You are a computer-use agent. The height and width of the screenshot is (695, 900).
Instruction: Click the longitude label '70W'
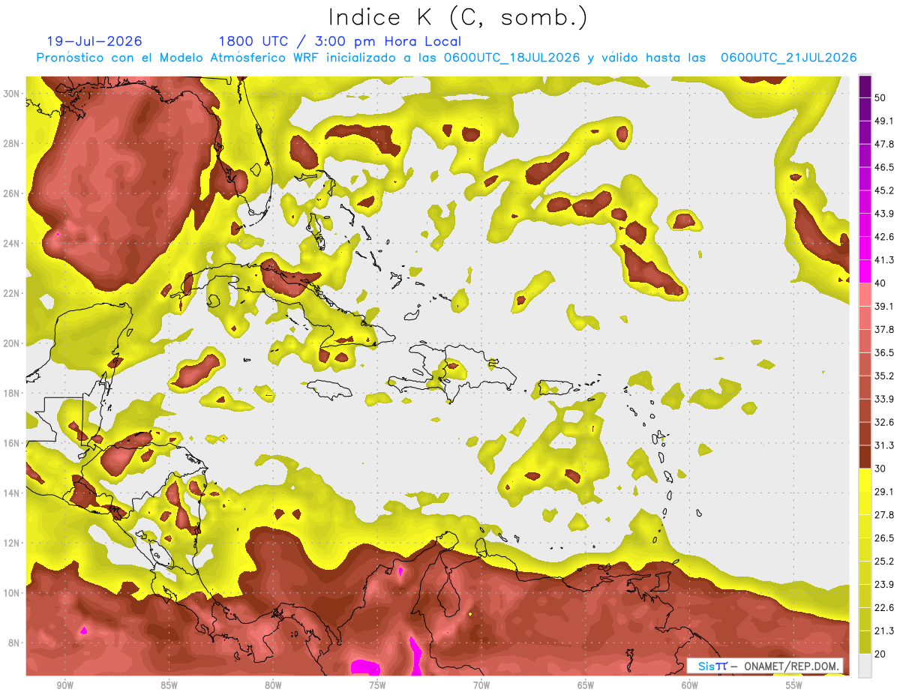click(481, 685)
